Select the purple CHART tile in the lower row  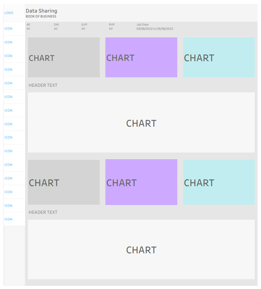(141, 182)
